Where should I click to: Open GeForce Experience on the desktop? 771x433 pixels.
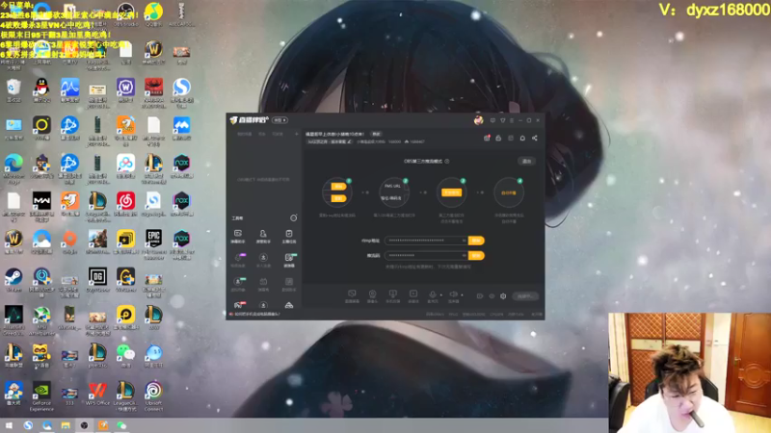point(41,396)
